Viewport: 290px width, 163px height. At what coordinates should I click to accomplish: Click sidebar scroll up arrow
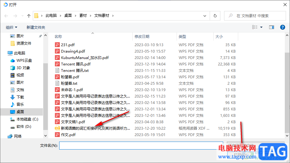point(45,35)
